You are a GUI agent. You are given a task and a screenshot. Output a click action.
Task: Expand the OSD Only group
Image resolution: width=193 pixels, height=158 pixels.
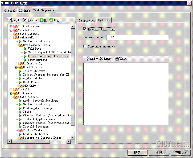[x=16, y=86]
